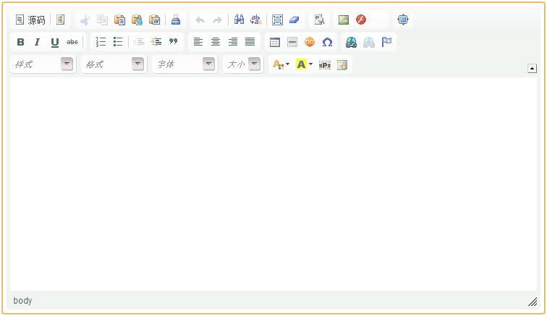Paste from Word icon
Viewport: 547px width, 316px height.
pos(155,20)
